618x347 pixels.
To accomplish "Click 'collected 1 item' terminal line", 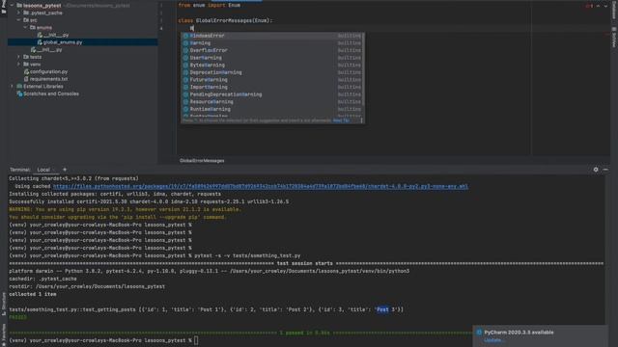I will coord(32,294).
